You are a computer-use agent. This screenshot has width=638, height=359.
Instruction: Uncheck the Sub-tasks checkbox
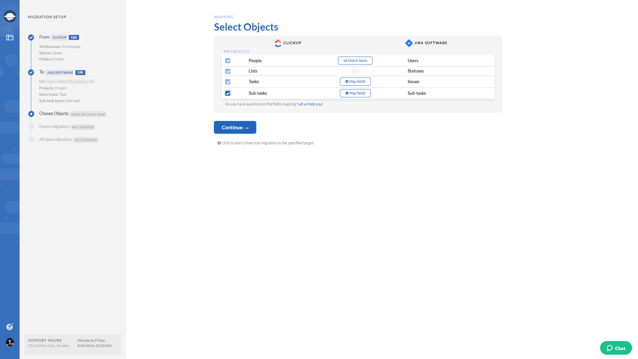tap(228, 93)
